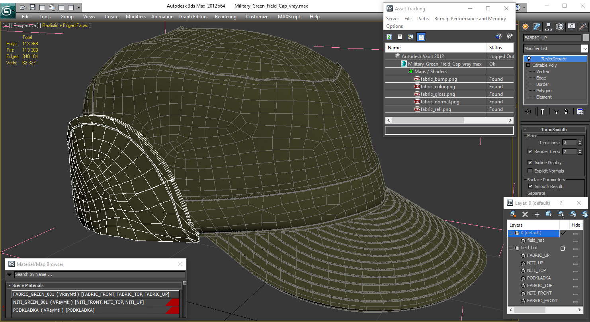Click Remove Modifier trash icon
This screenshot has height=322, width=590.
pos(566,112)
